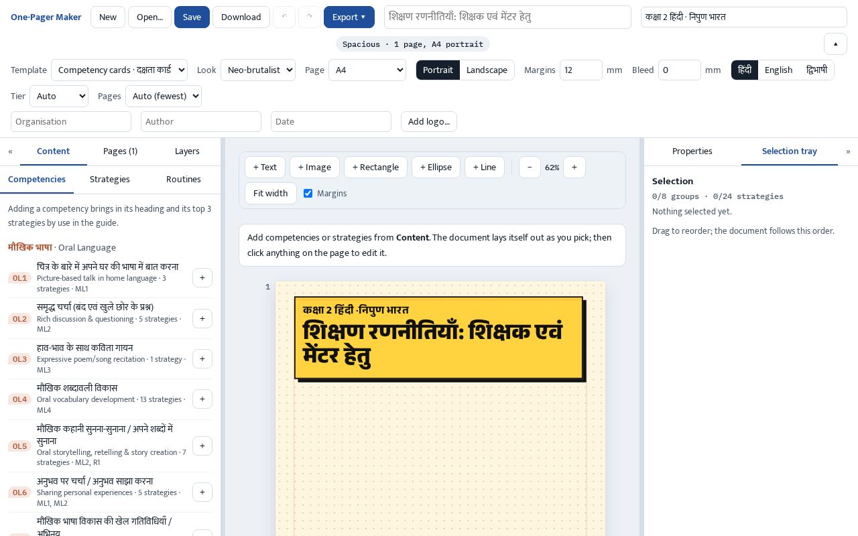Switch to the Layers tab
858x536 pixels.
187,151
